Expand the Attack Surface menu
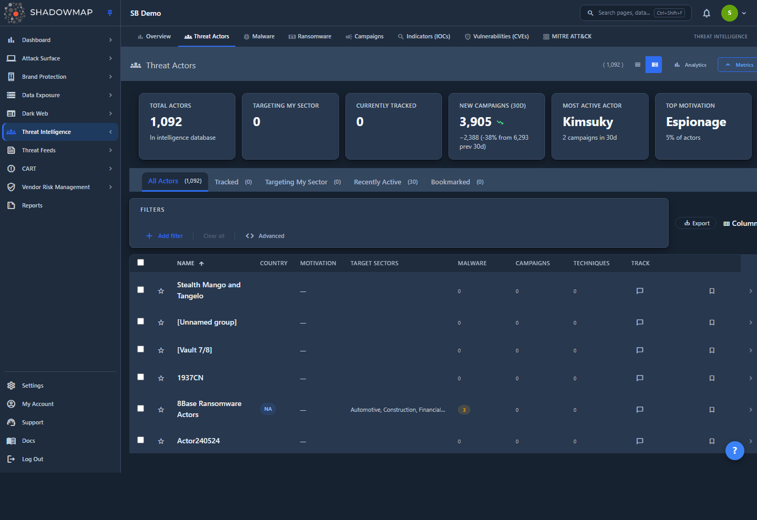The image size is (757, 520). point(60,58)
